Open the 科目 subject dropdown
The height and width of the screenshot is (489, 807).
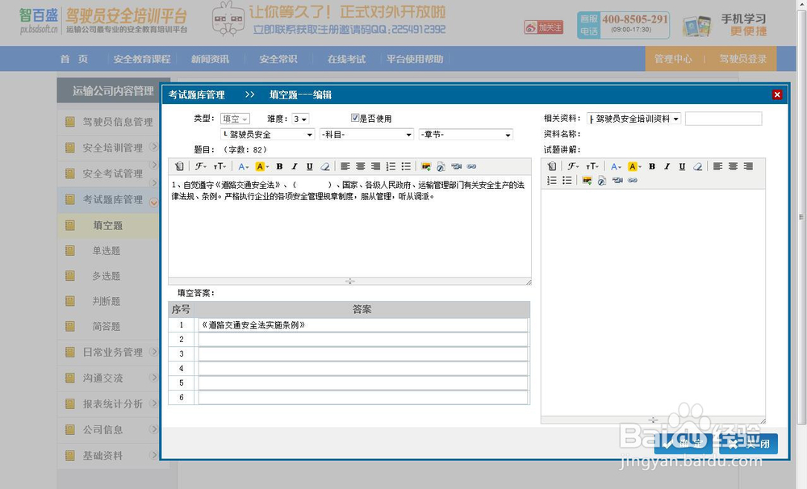pos(366,134)
